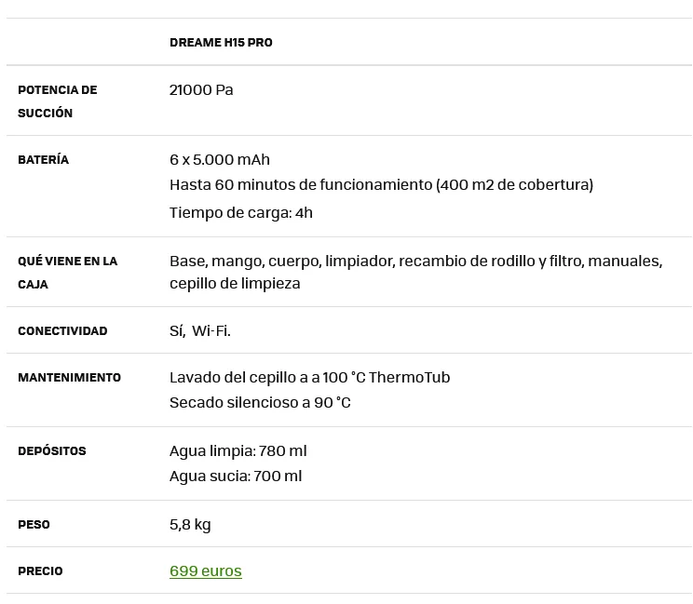Click the Tiempo de carga: 4h text
This screenshot has height=604, width=693.
coord(240,212)
